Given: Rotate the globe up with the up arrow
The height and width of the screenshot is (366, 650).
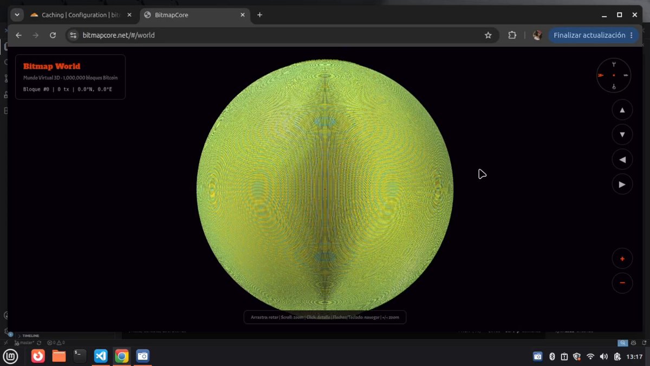Looking at the screenshot, I should pyautogui.click(x=622, y=110).
